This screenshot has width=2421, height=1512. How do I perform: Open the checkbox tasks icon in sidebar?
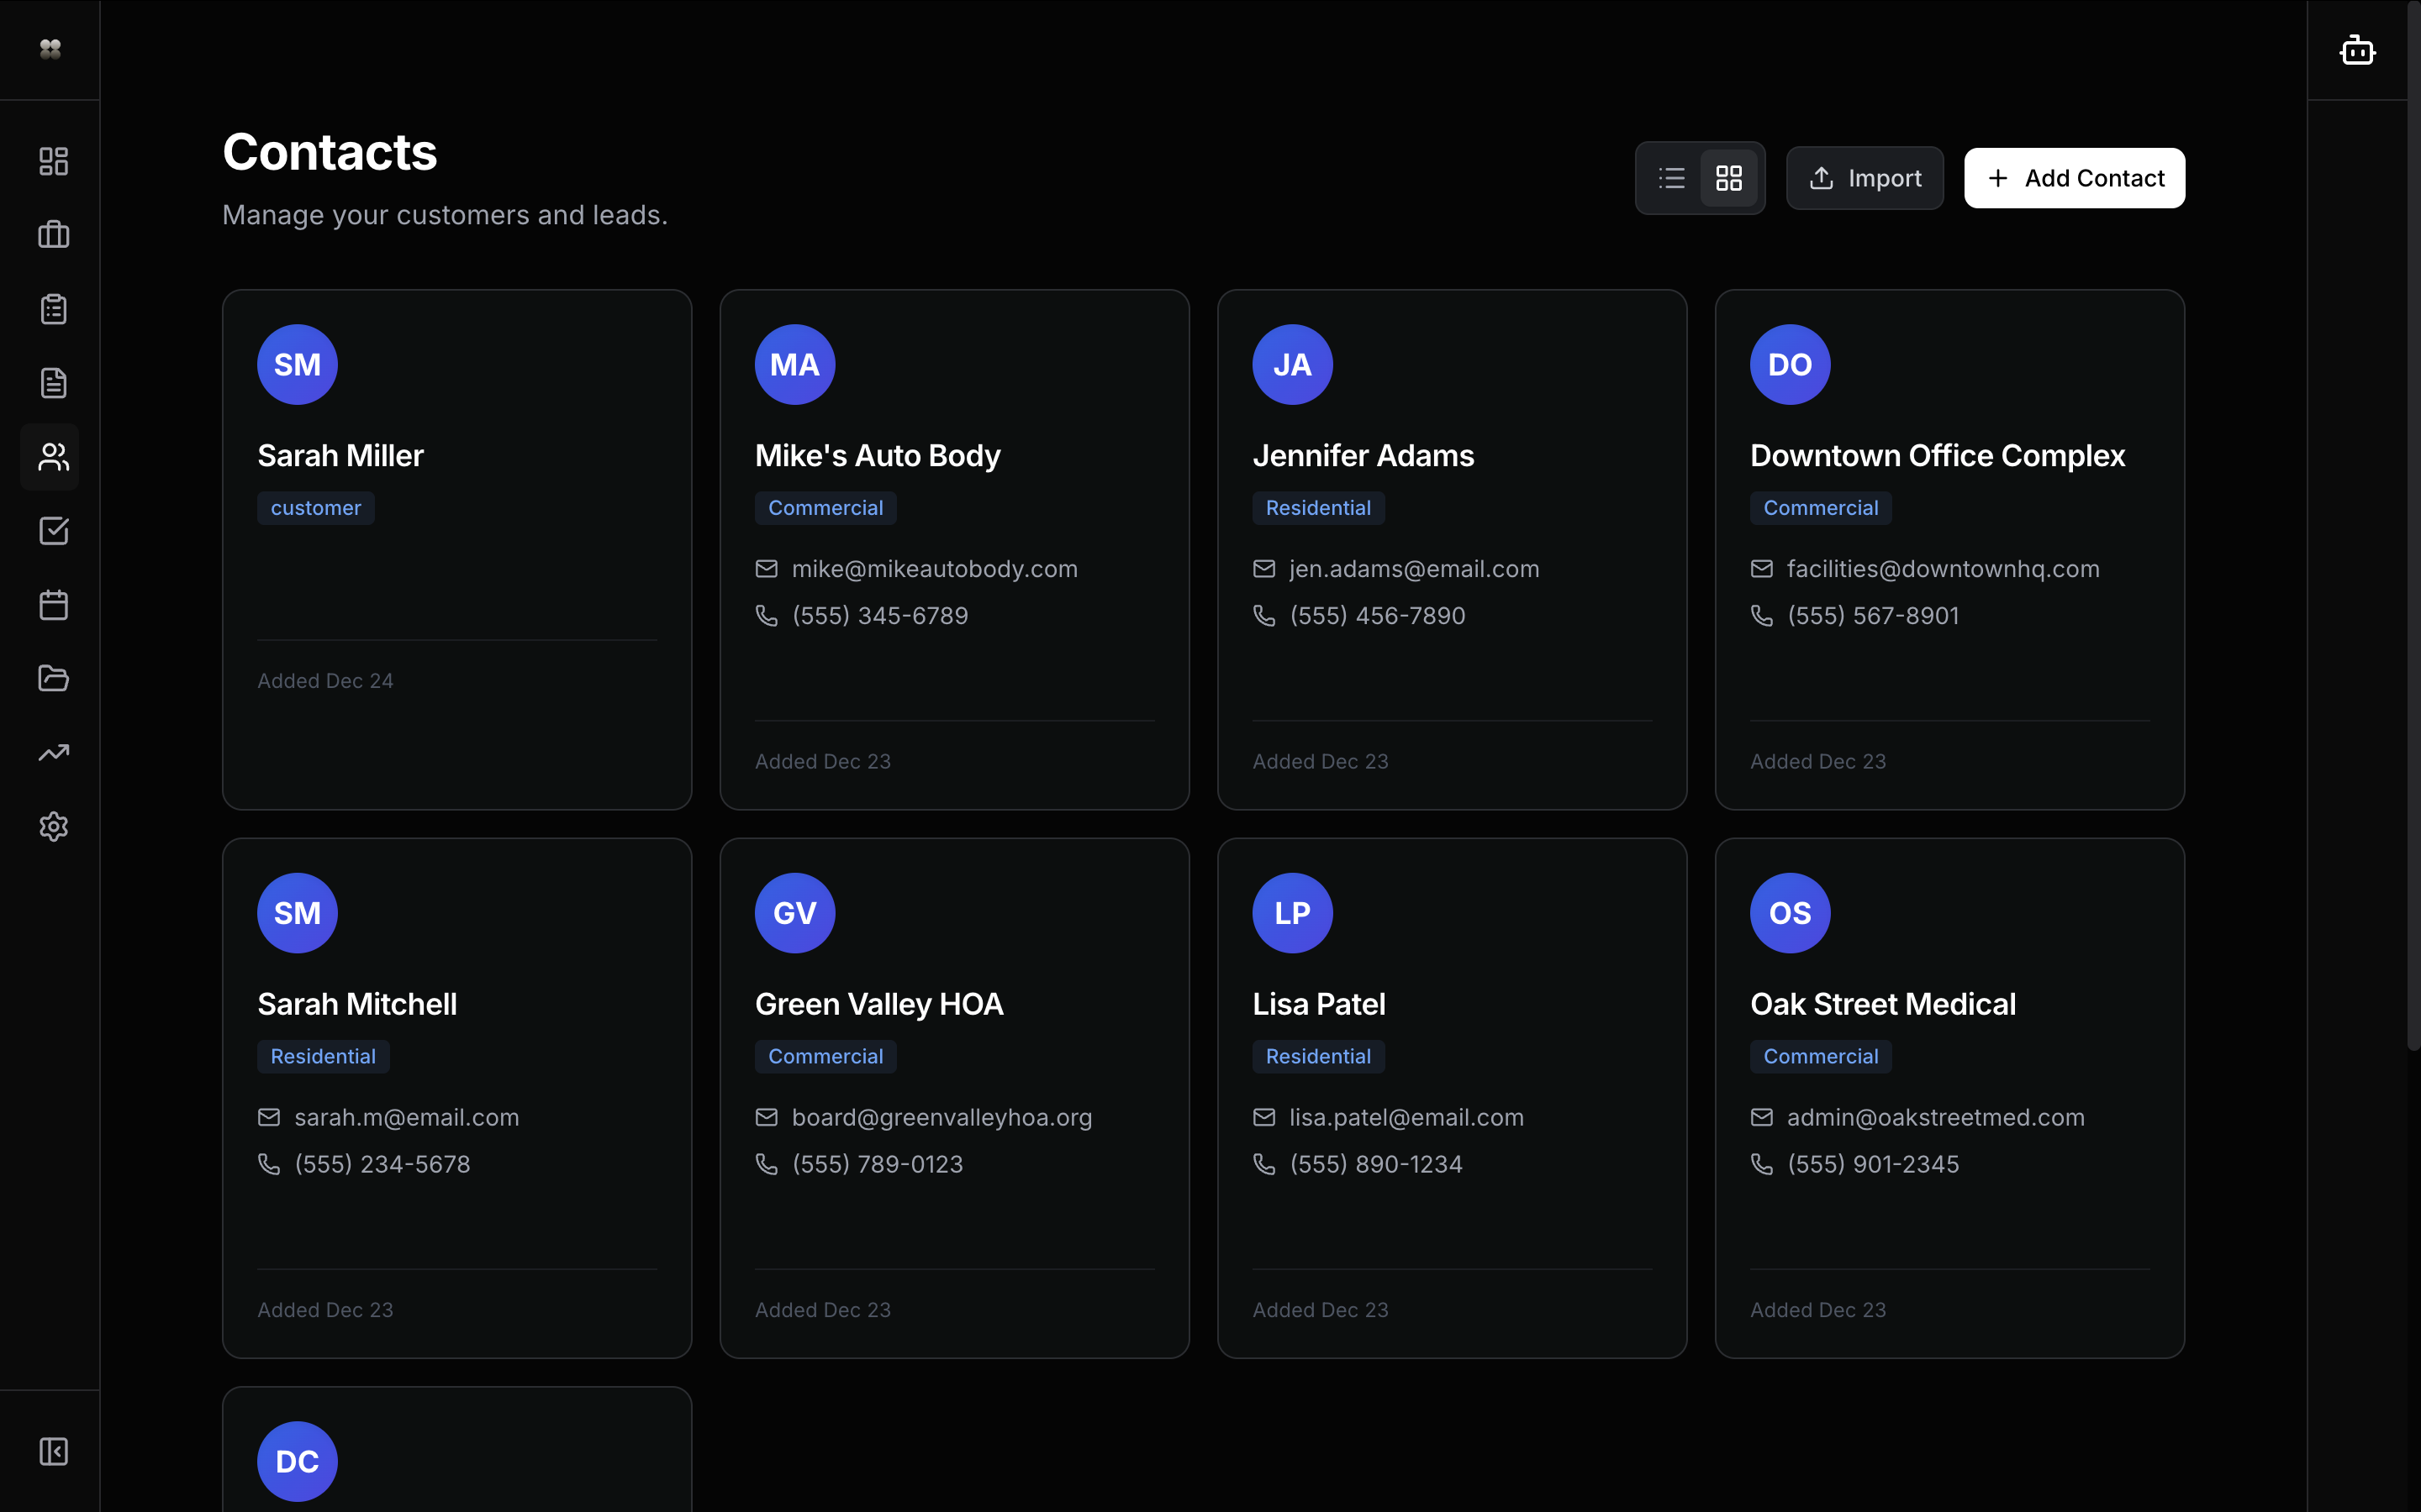point(53,531)
